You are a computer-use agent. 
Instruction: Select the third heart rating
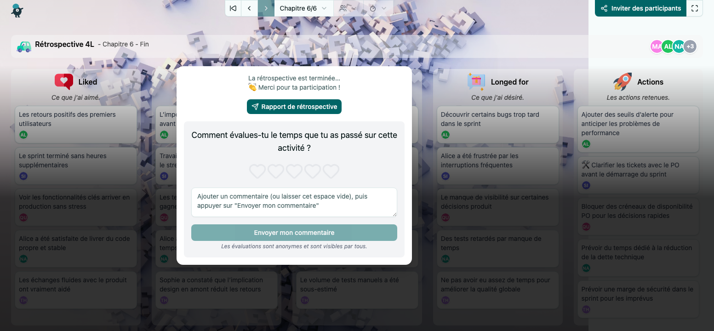294,171
